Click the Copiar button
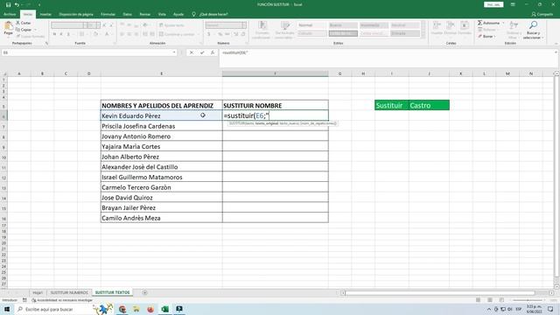The image size is (560, 315). [x=24, y=30]
